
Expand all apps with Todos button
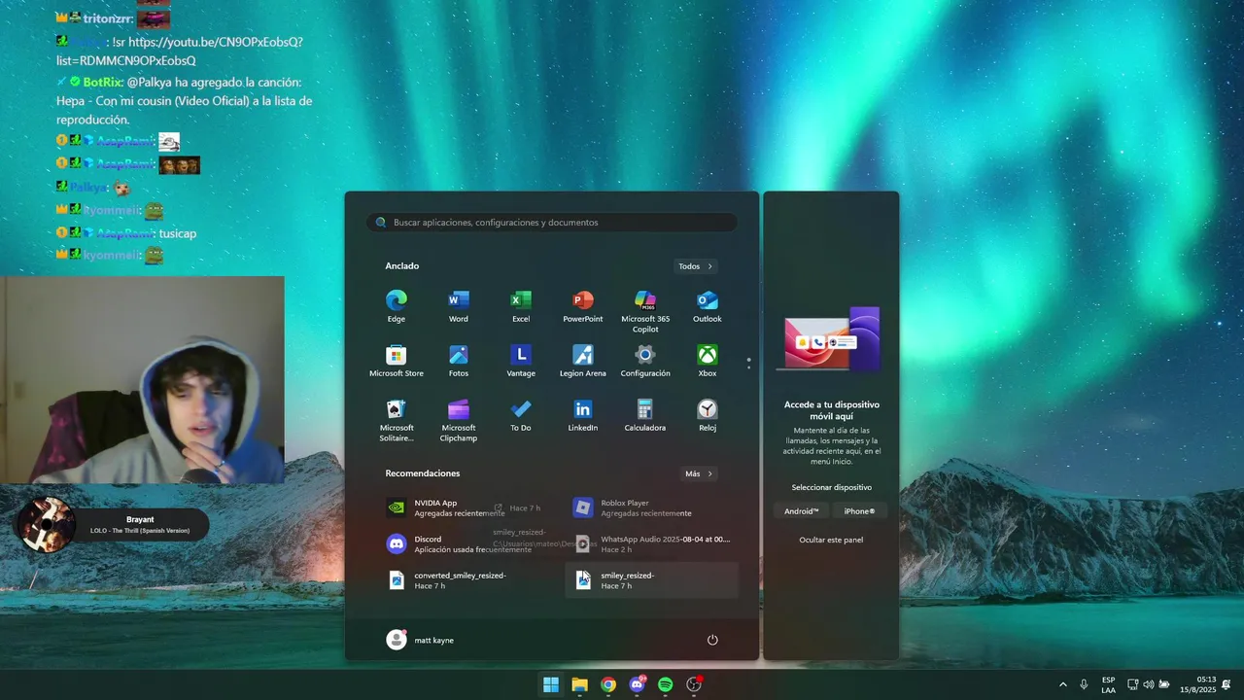tap(696, 266)
